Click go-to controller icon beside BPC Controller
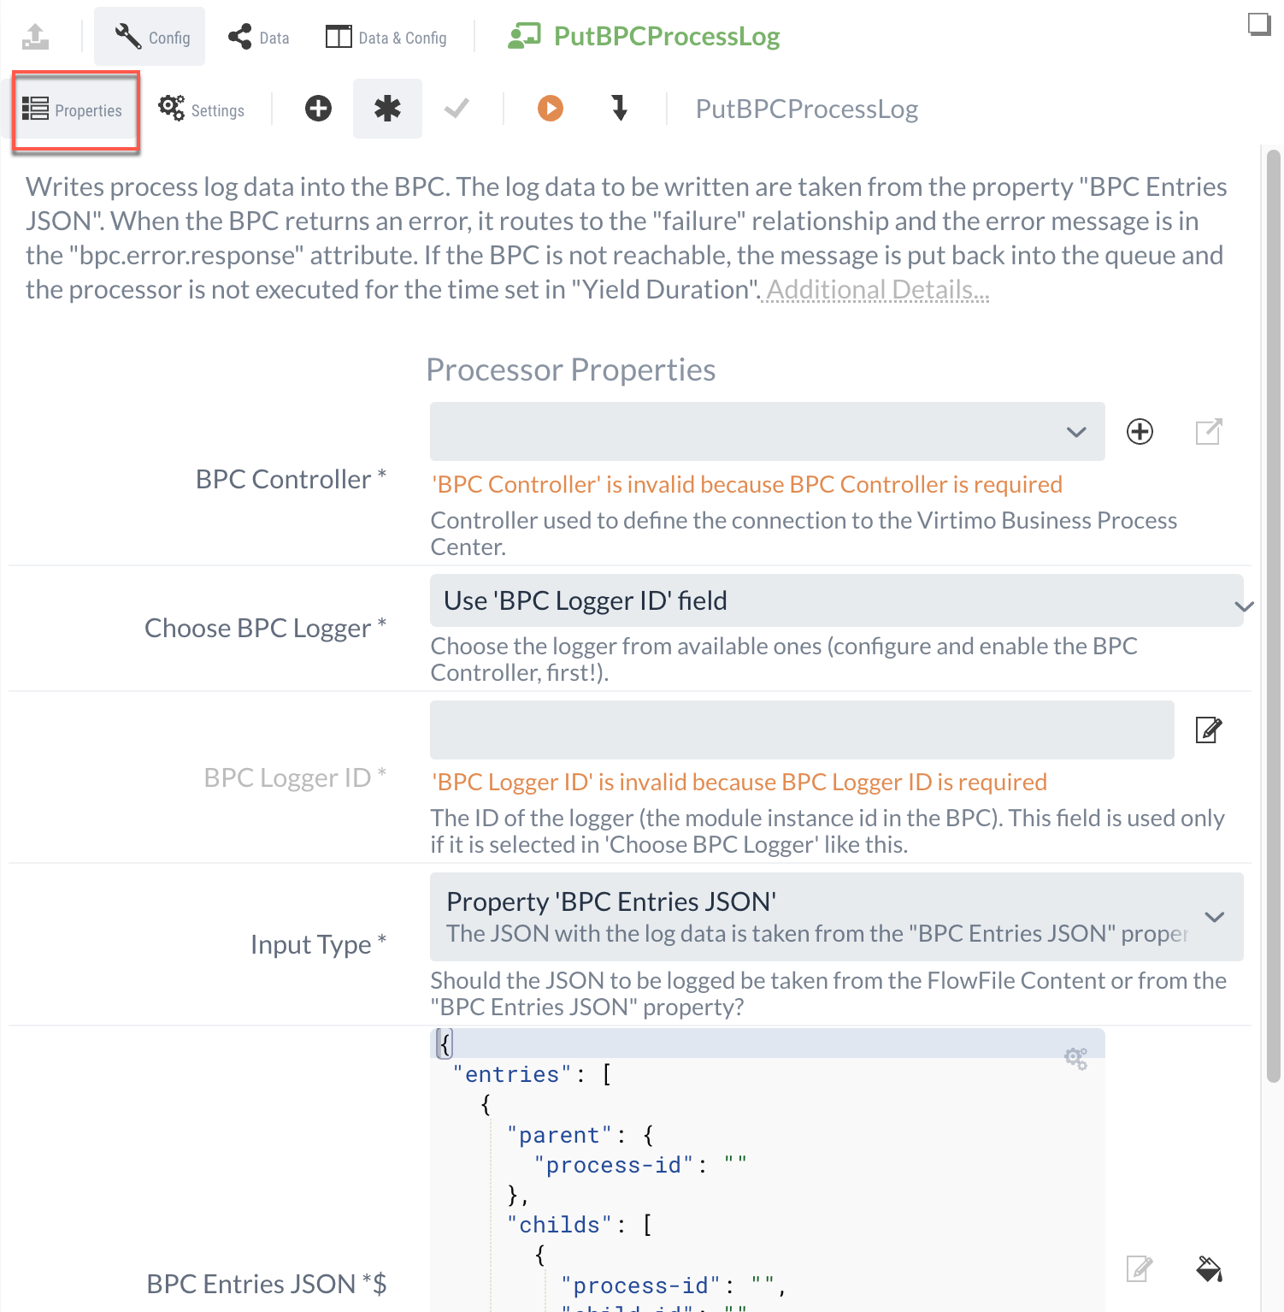The height and width of the screenshot is (1312, 1284). tap(1209, 431)
